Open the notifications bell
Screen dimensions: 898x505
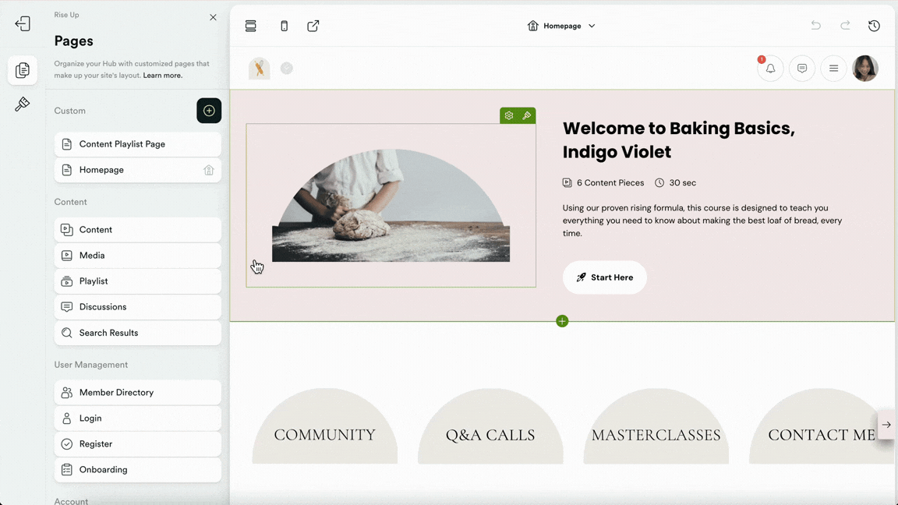pos(770,69)
